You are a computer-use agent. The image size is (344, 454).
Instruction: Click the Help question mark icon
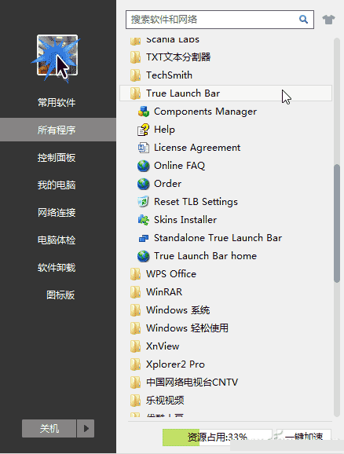143,130
